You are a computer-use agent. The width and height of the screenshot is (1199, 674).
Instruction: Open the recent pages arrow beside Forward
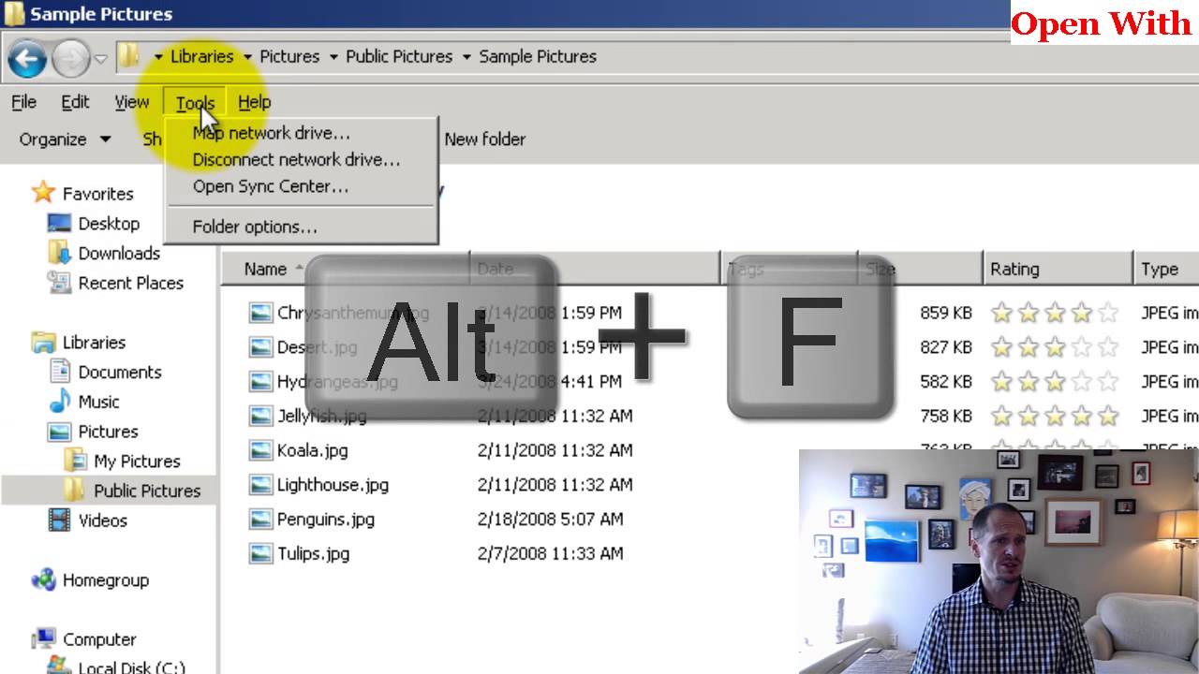point(100,59)
